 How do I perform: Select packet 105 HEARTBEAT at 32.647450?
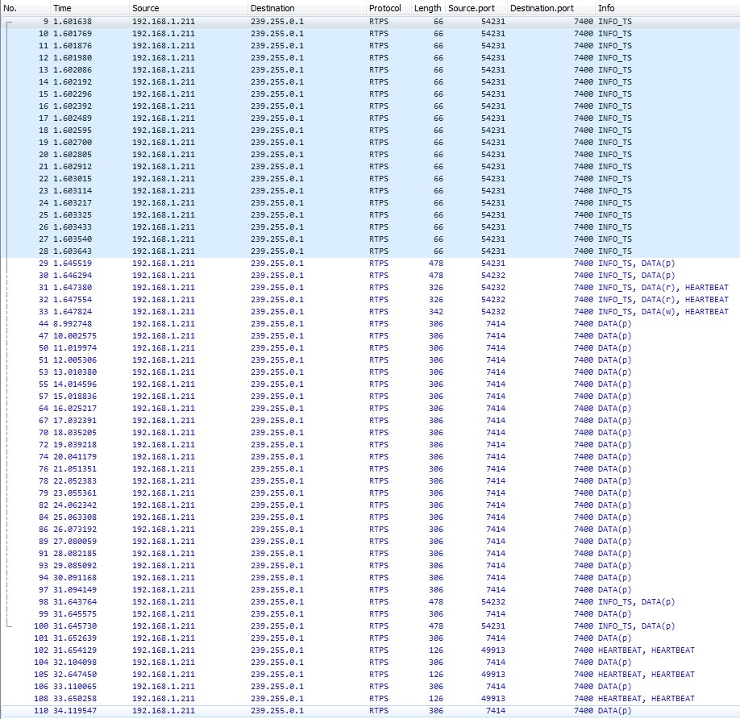(370, 674)
